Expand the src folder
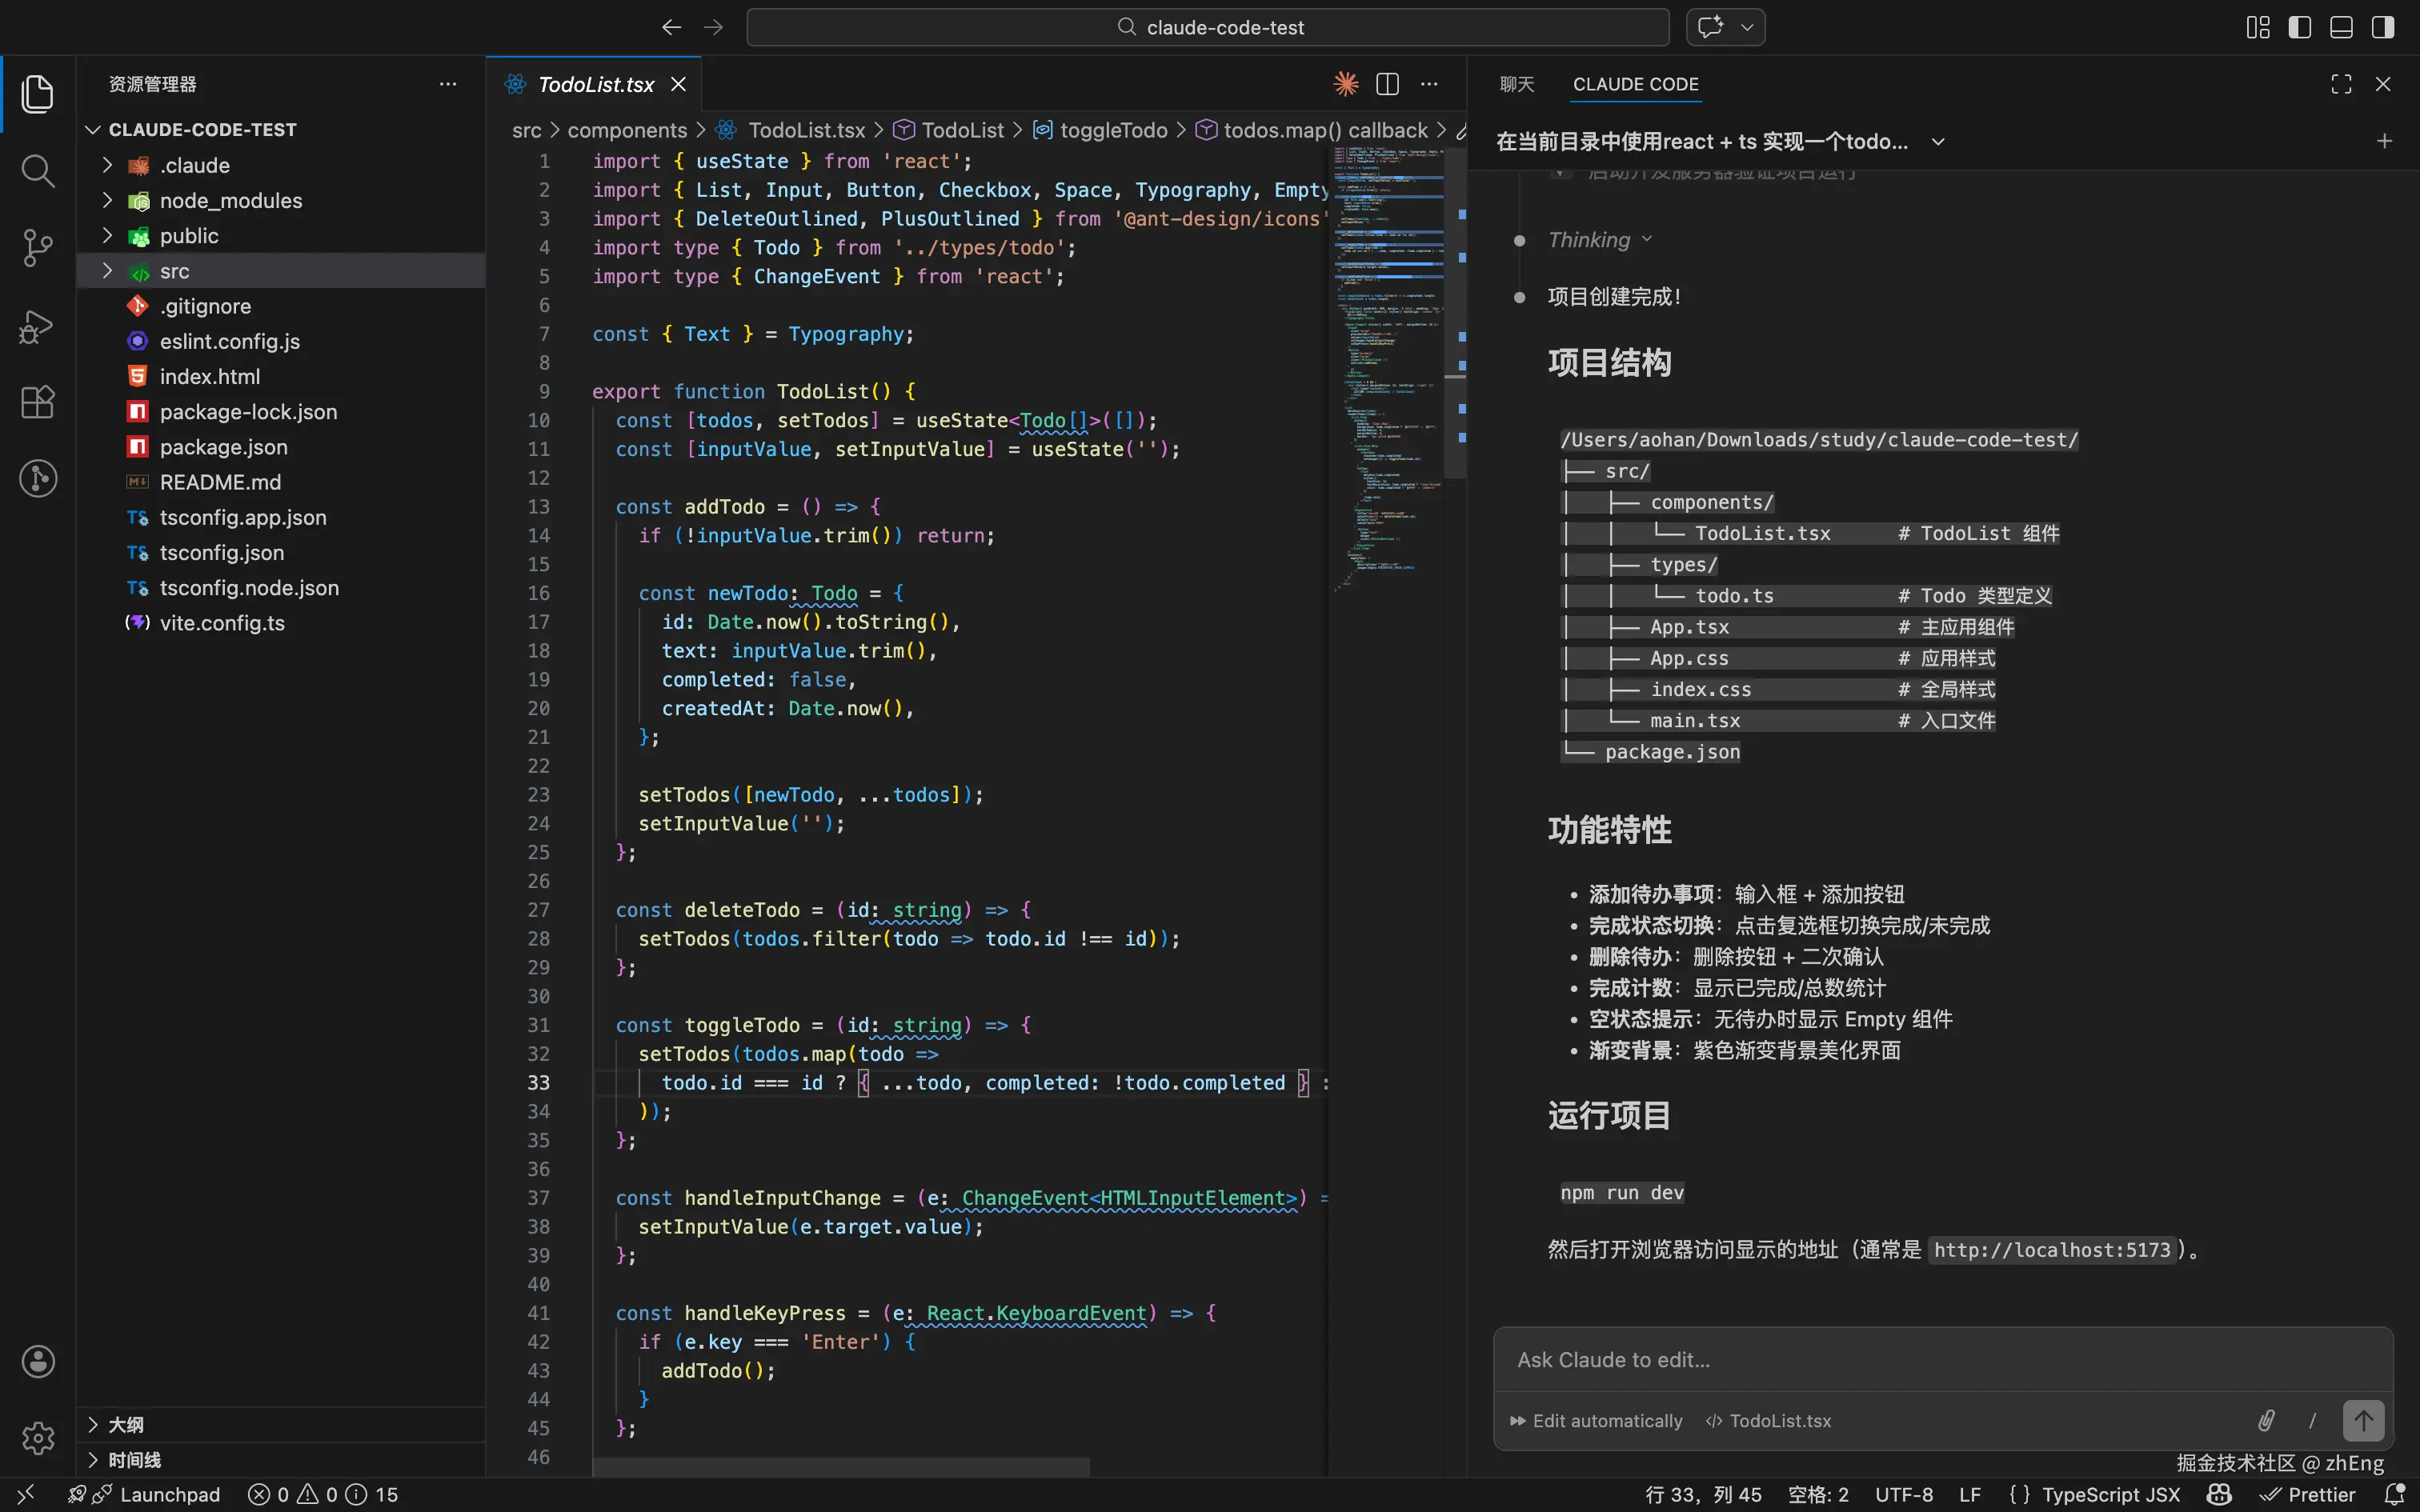Screen dimensions: 2420x1512 pyautogui.click(x=174, y=271)
